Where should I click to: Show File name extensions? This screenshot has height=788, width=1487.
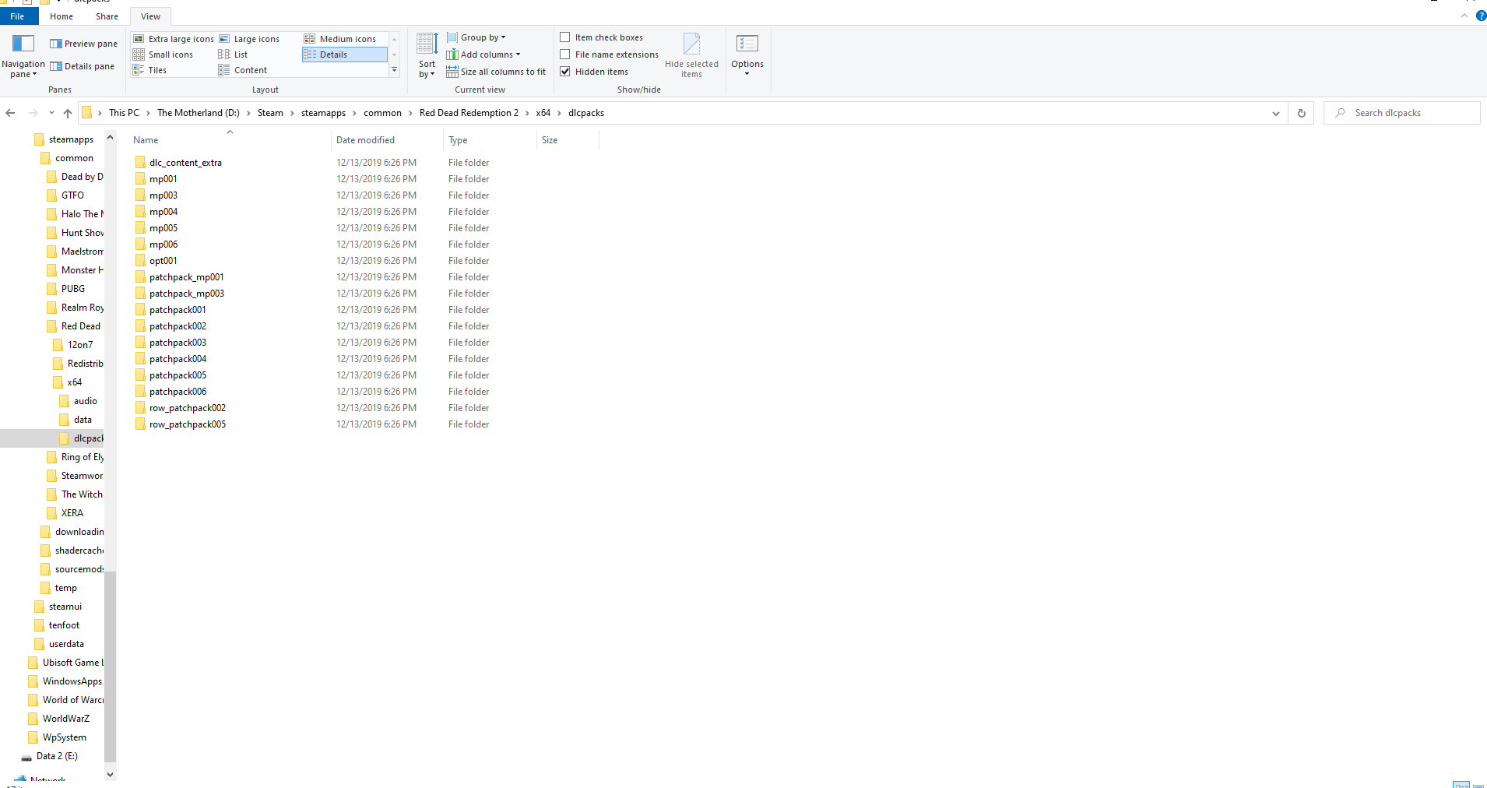click(x=564, y=54)
